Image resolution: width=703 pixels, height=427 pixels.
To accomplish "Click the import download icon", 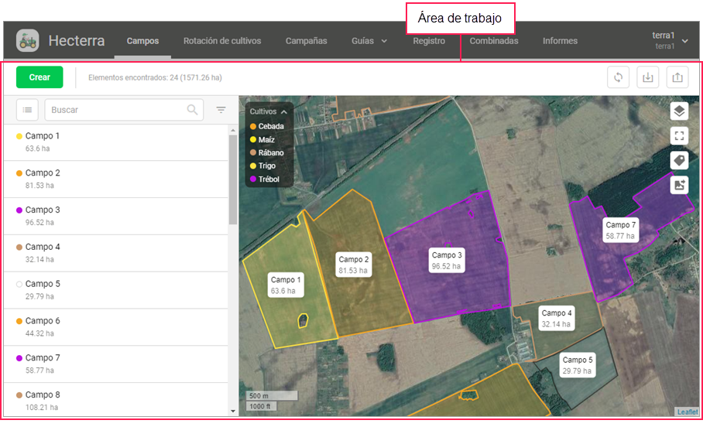I will (x=647, y=77).
